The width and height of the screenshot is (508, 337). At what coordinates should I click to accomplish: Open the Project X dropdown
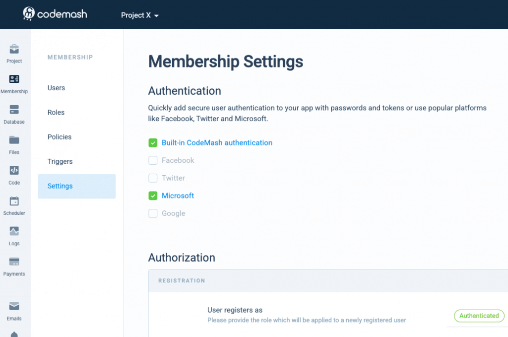point(139,15)
